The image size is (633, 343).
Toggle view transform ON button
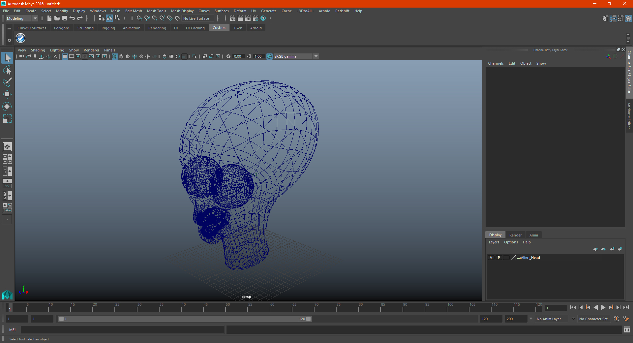click(269, 56)
